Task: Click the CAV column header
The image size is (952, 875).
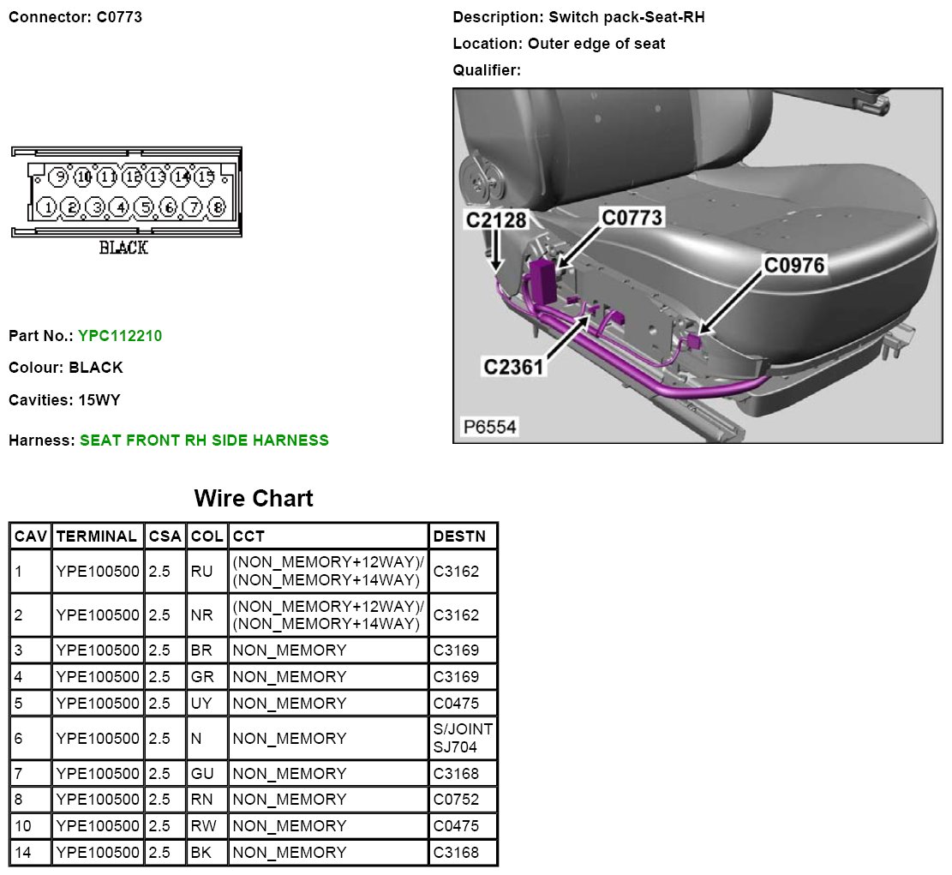Action: (31, 536)
